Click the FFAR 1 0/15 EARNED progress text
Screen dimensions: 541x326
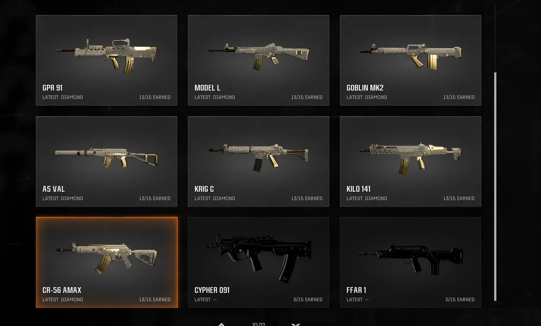(x=460, y=299)
